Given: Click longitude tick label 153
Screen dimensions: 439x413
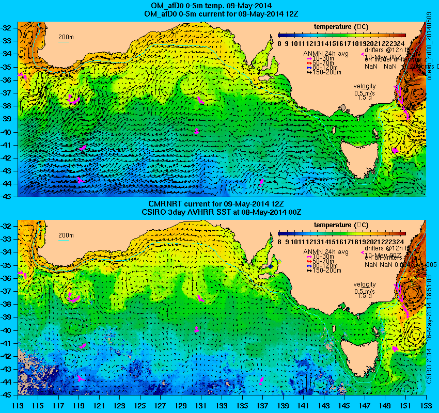Looking at the screenshot, I should pyautogui.click(x=426, y=406).
